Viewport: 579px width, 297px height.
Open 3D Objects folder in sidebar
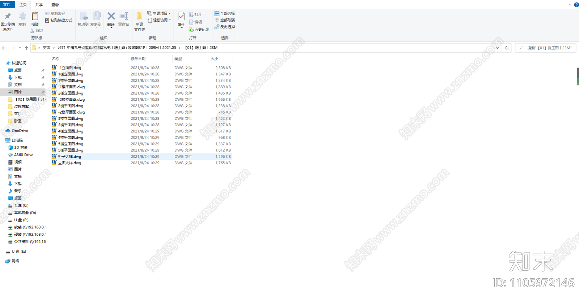(18, 148)
